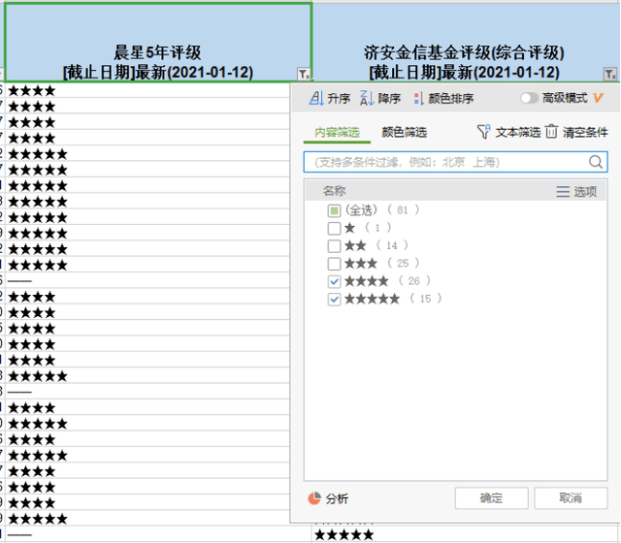Select the 晨星5年评级 header cell
The width and height of the screenshot is (621, 543).
(158, 43)
